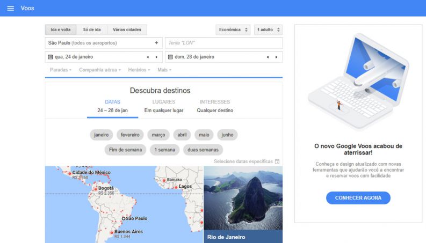Click the Rio de Janeiro caption label
Viewport: 426px width, 243px height.
pos(226,237)
